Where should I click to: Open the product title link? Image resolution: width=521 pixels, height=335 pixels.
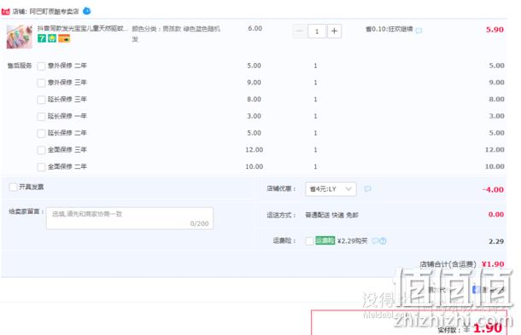tap(82, 28)
